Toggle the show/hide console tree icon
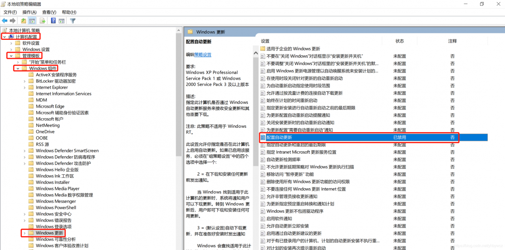 coord(32,21)
